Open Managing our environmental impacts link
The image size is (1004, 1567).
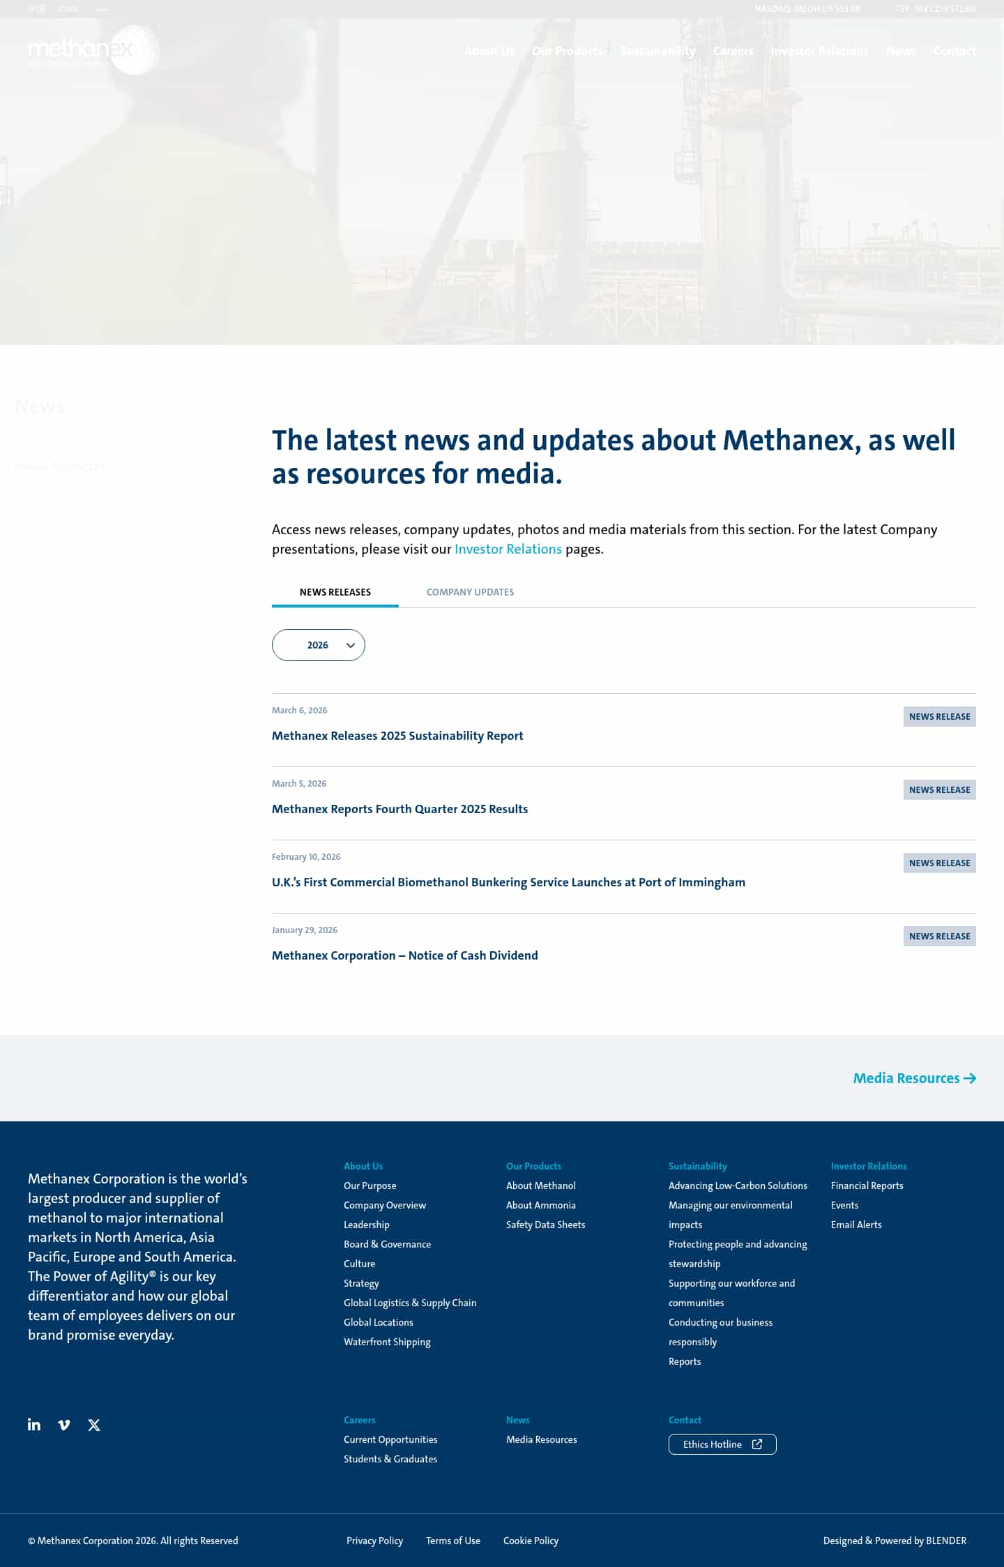point(731,1215)
